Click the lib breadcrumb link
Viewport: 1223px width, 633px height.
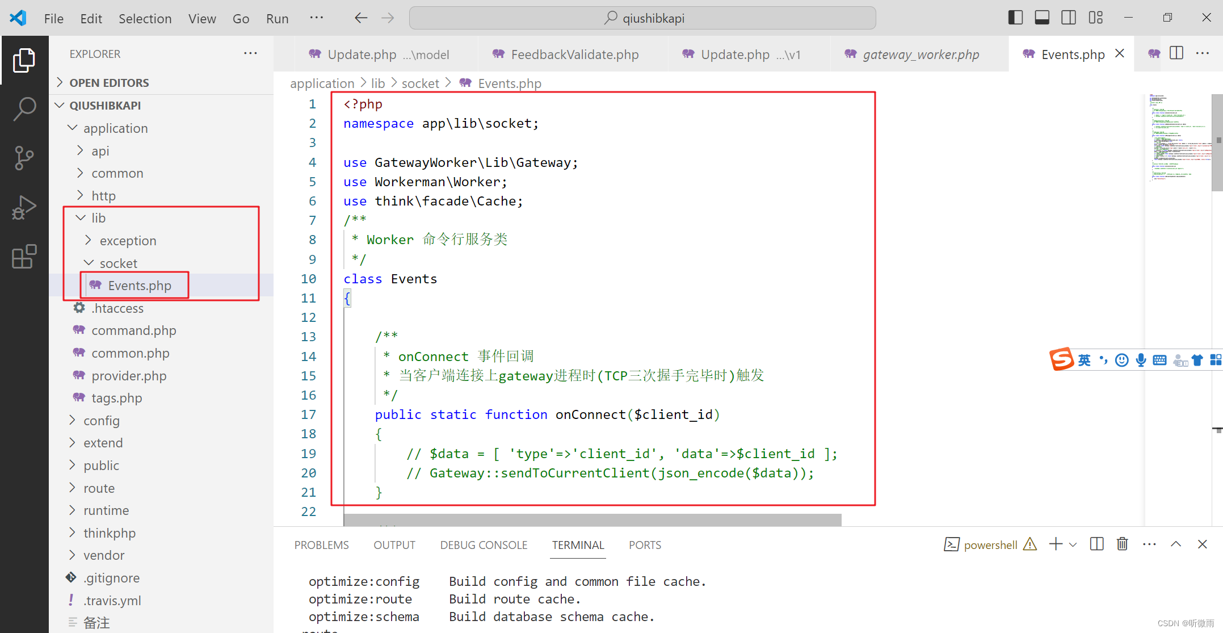(x=377, y=83)
